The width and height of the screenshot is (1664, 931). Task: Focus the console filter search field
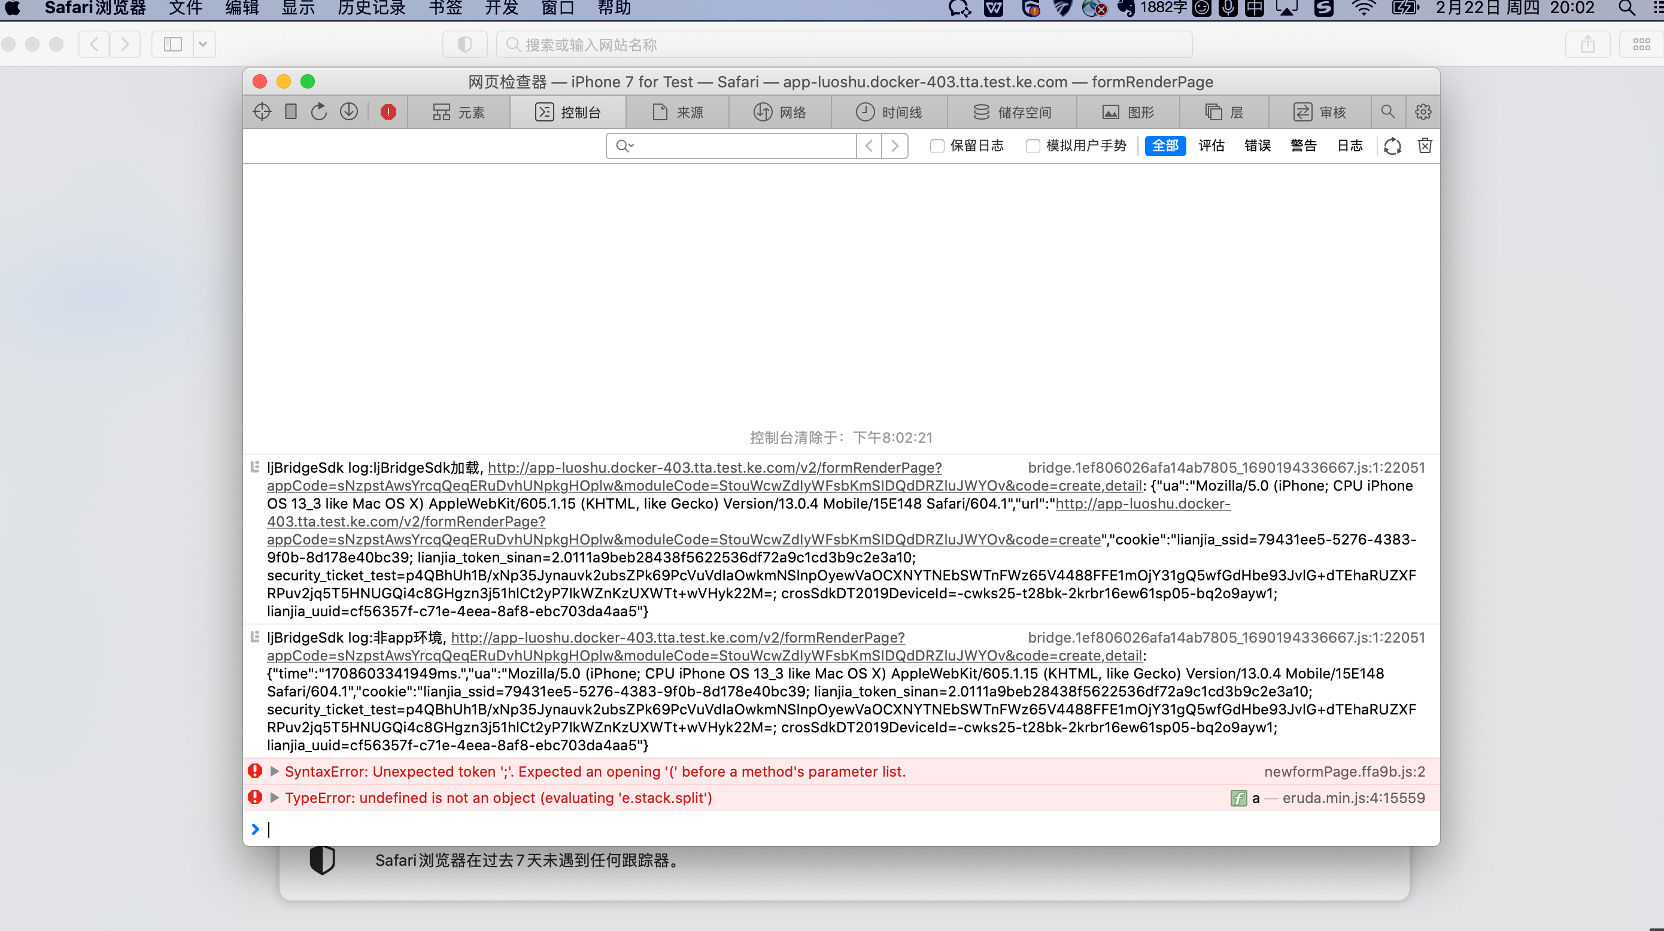click(731, 146)
